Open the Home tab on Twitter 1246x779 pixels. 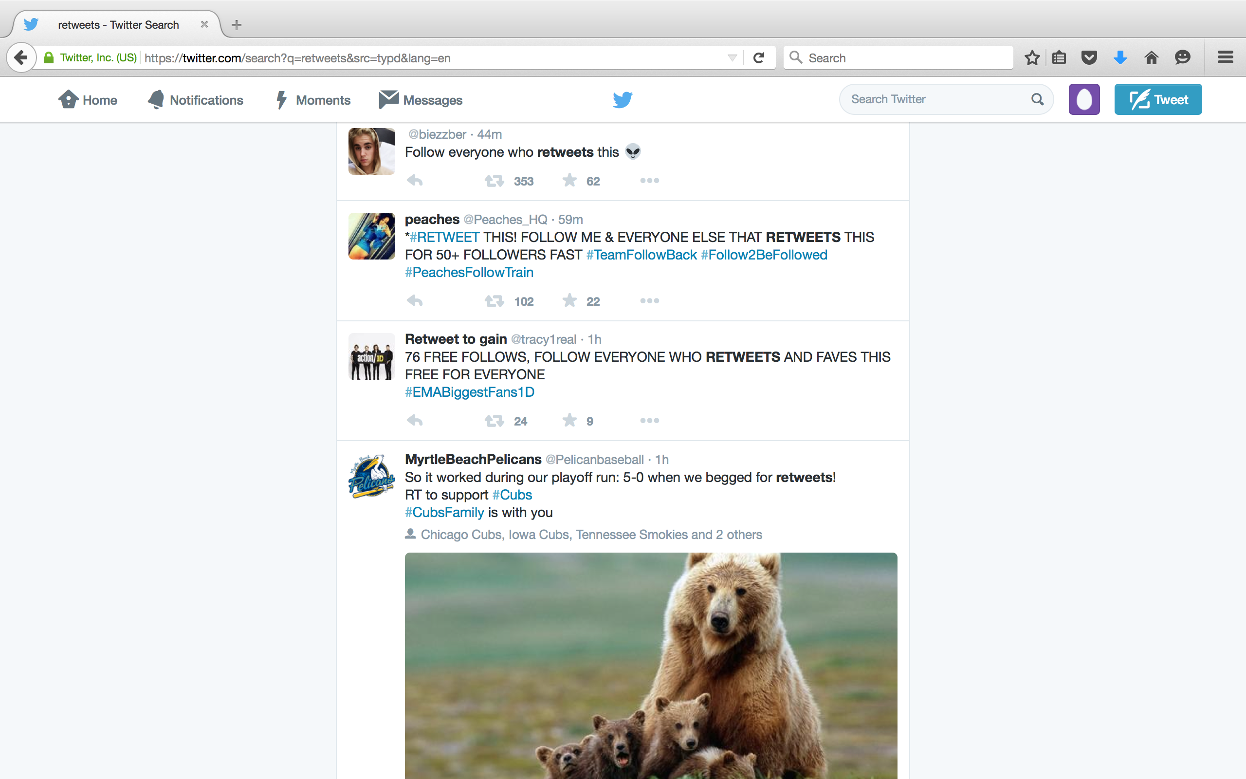click(88, 100)
